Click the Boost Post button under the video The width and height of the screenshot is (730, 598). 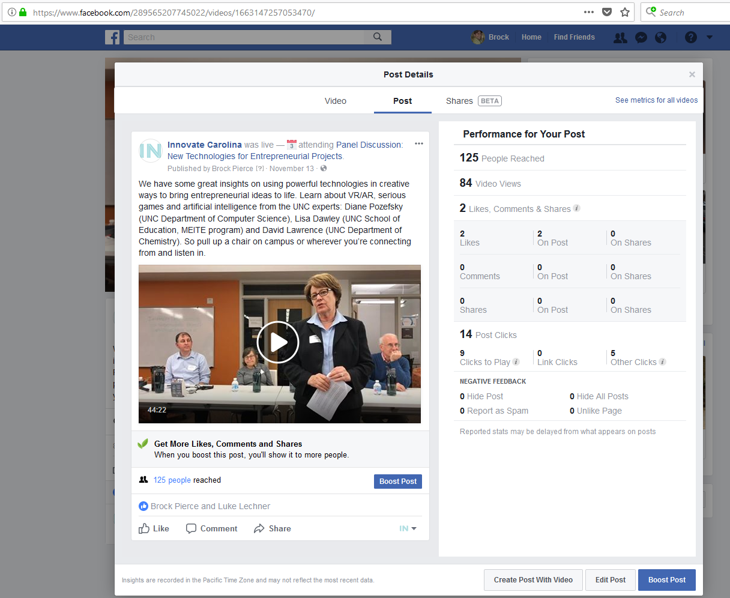(x=398, y=482)
